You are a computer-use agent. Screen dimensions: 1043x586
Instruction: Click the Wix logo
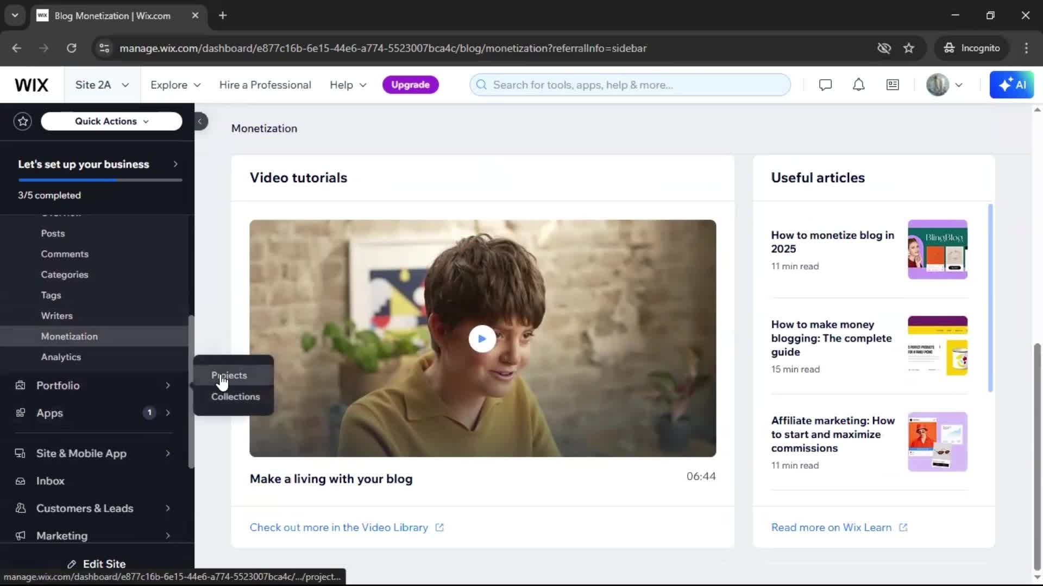32,85
